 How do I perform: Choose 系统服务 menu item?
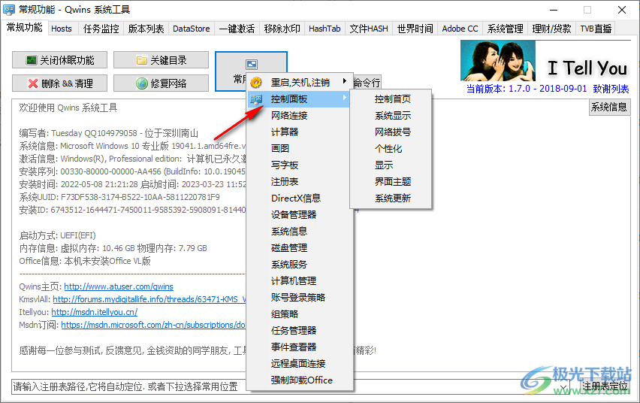tap(300, 265)
